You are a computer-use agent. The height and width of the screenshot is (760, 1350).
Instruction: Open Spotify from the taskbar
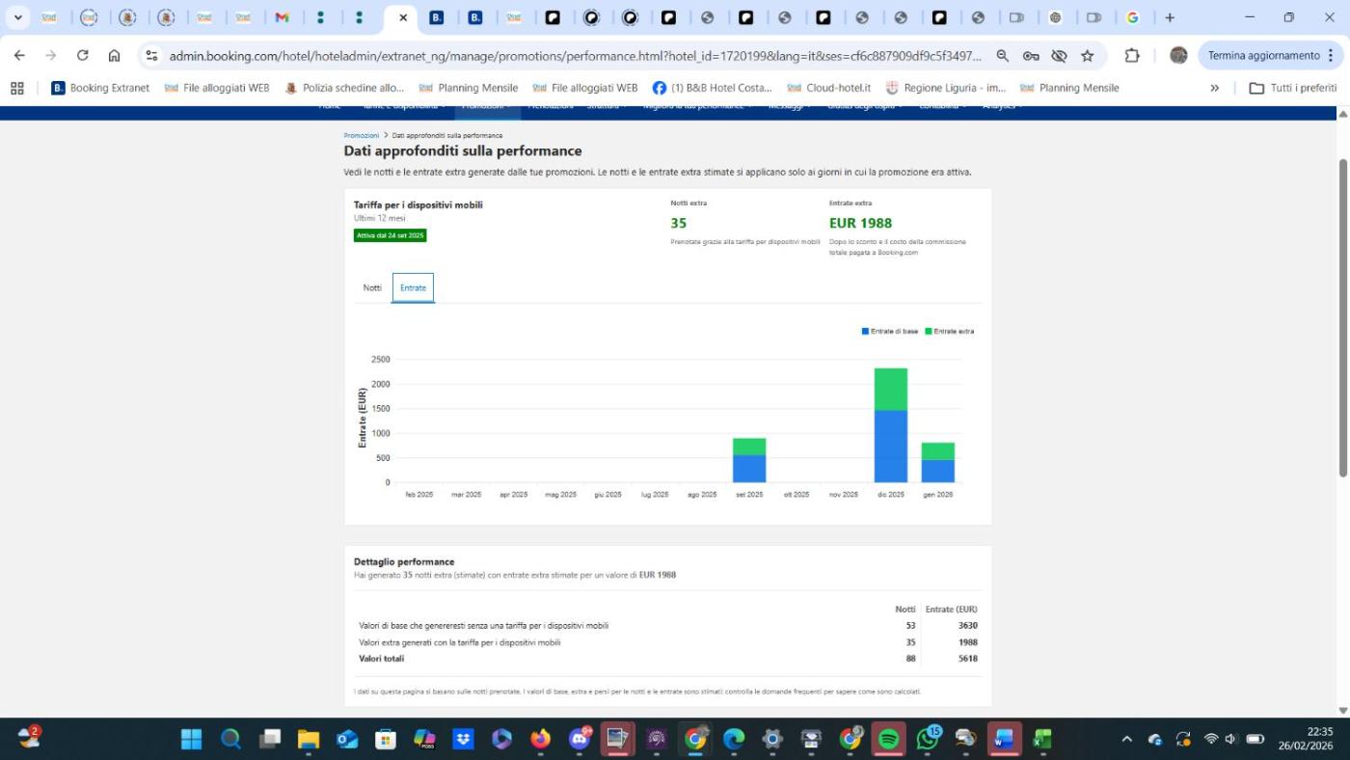click(889, 740)
